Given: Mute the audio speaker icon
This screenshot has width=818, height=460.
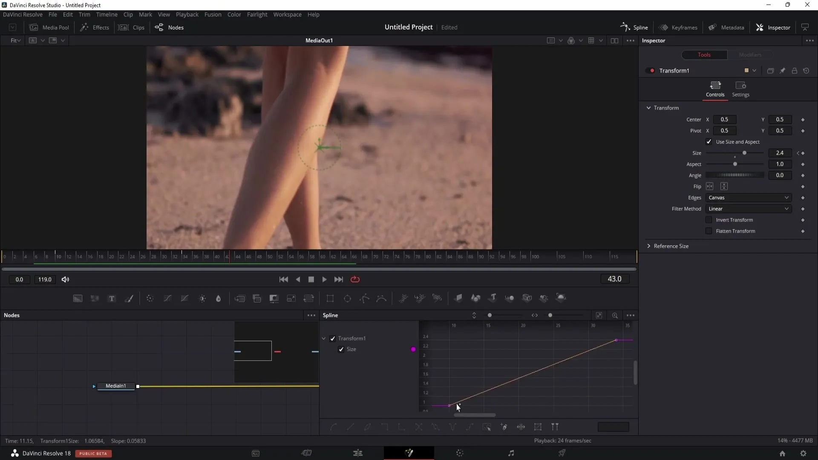Looking at the screenshot, I should 65,279.
